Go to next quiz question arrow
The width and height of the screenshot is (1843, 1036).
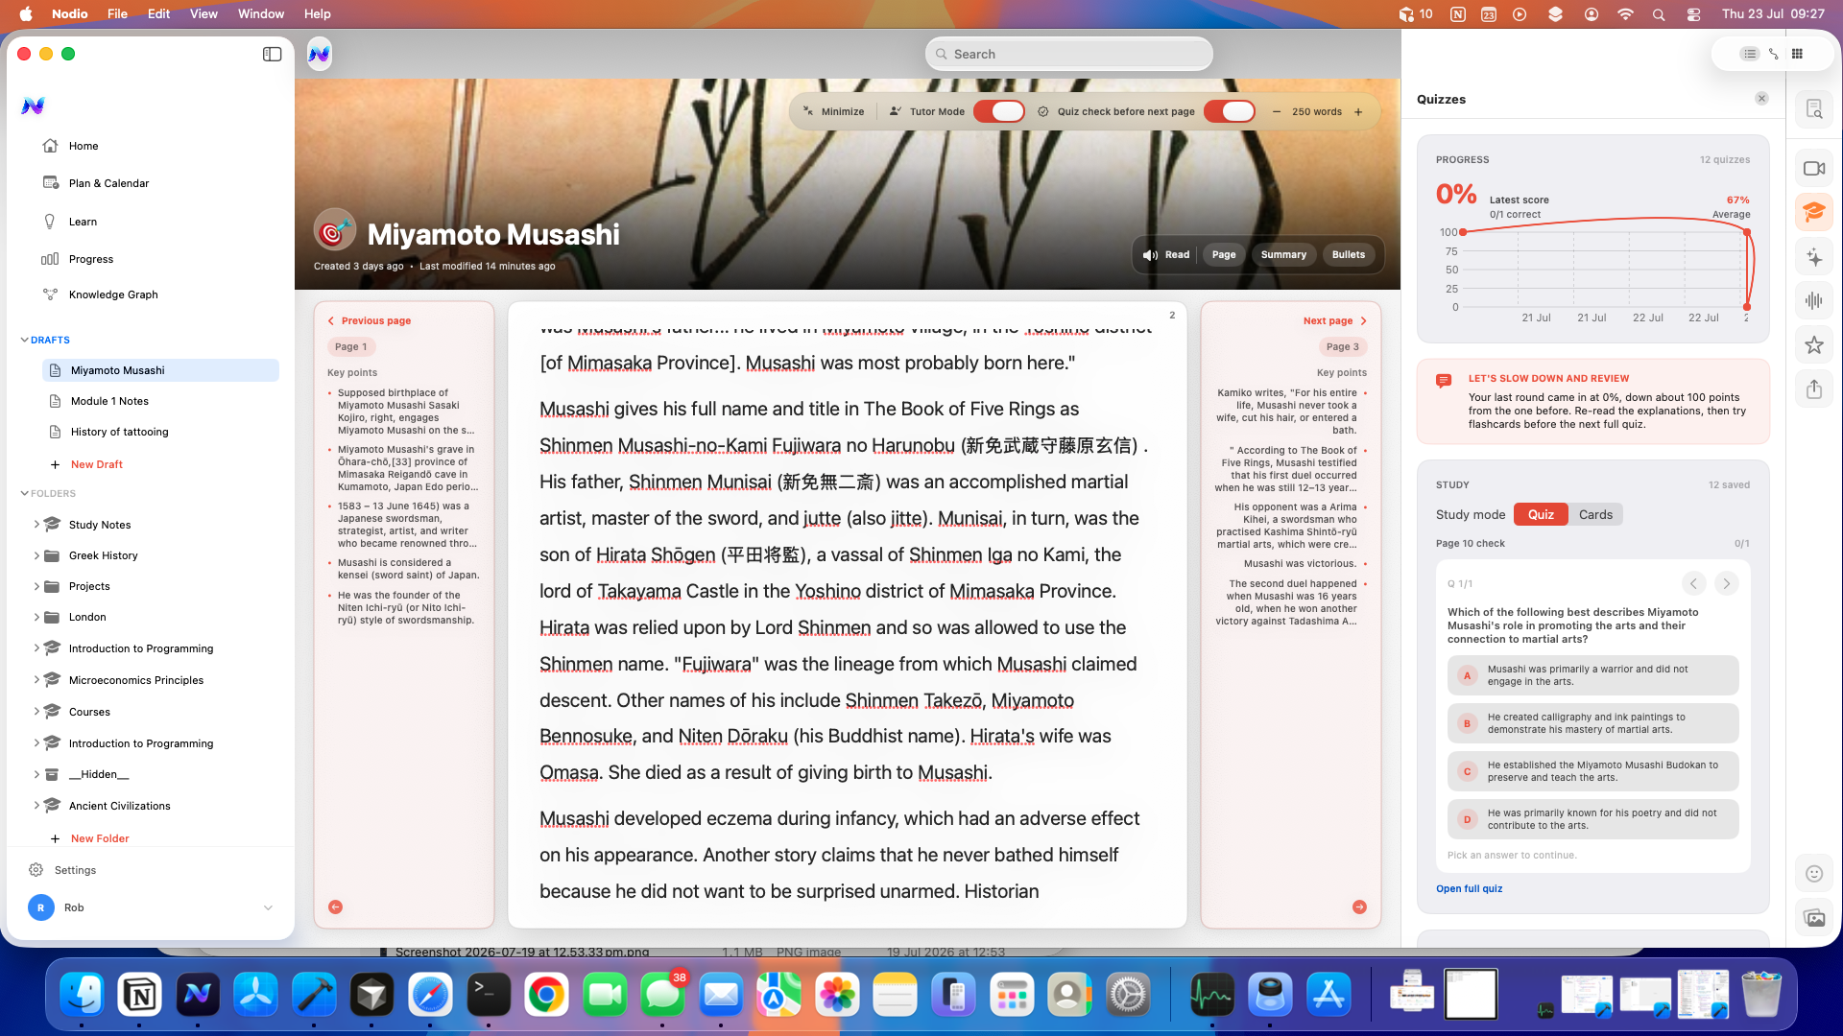point(1726,583)
